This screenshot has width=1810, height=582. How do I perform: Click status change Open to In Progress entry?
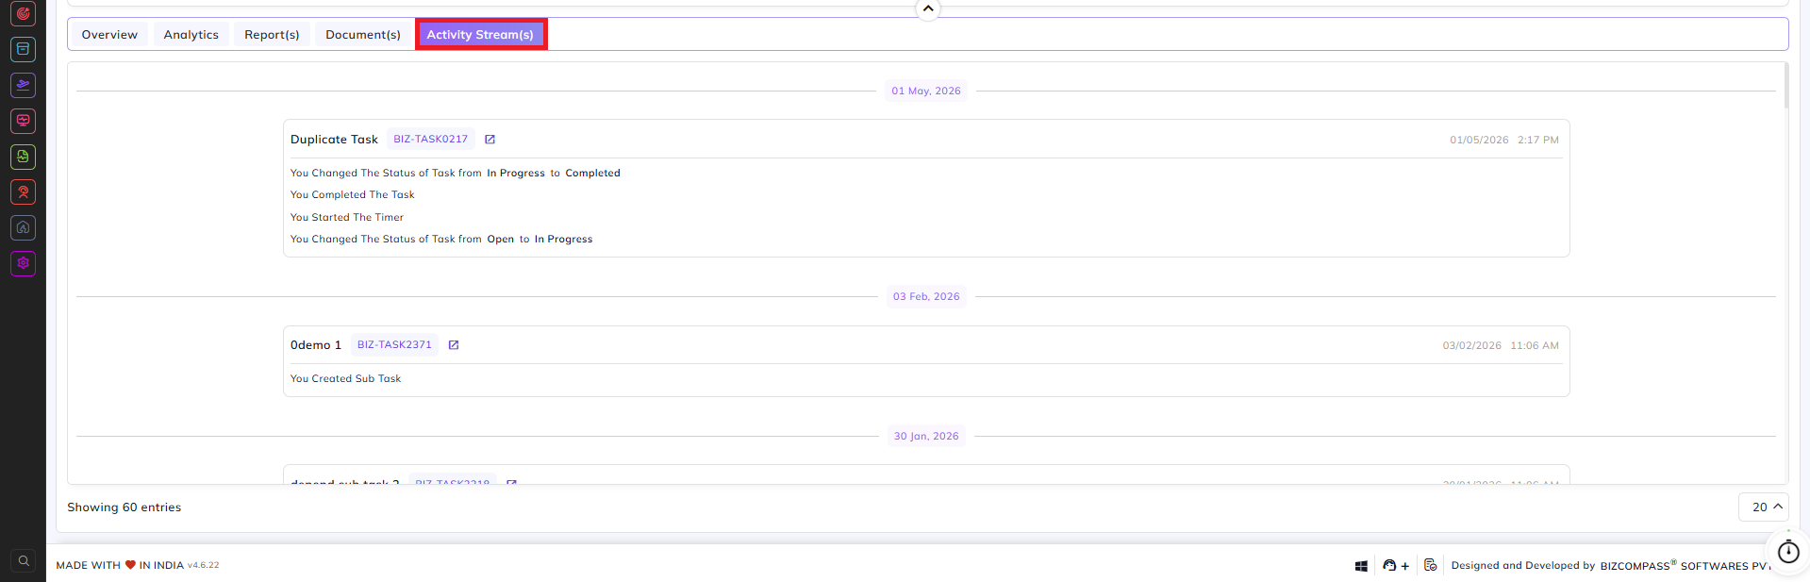click(x=441, y=239)
